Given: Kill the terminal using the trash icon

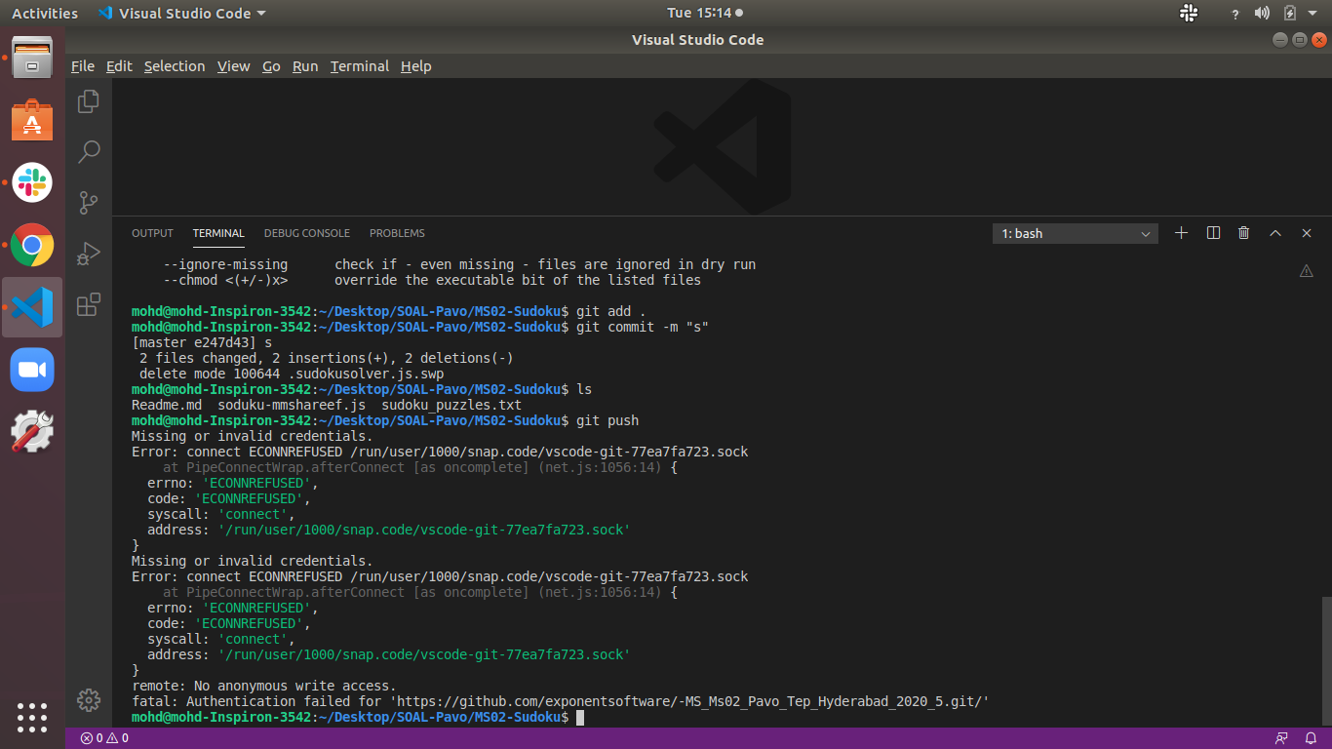Looking at the screenshot, I should click(x=1243, y=233).
